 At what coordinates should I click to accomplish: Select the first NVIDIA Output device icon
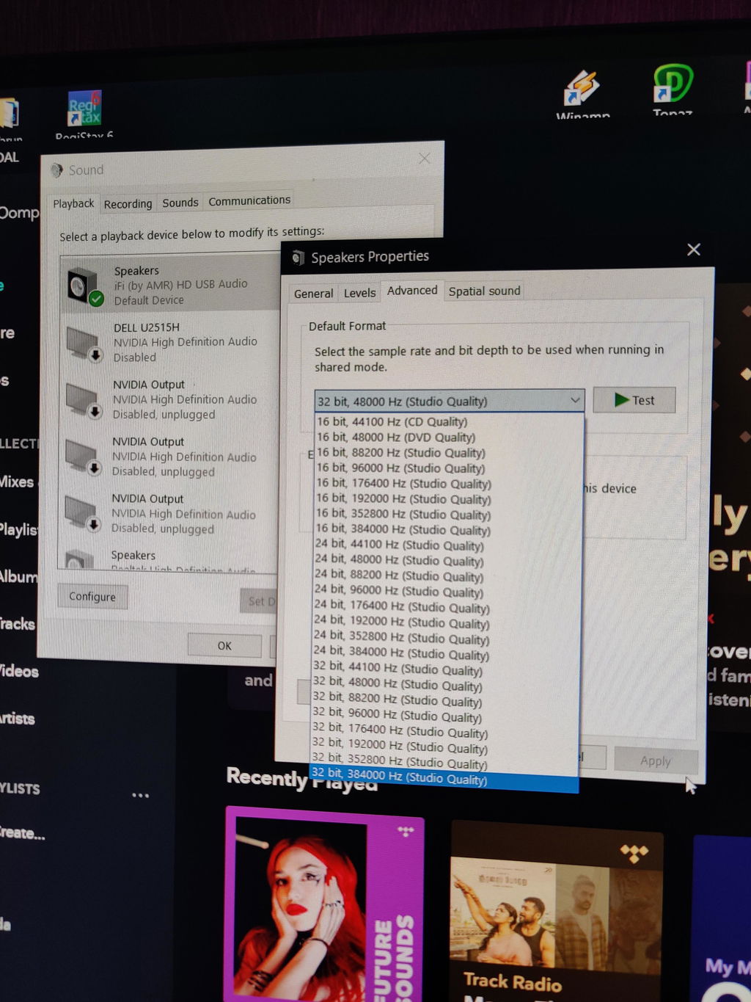click(x=81, y=400)
